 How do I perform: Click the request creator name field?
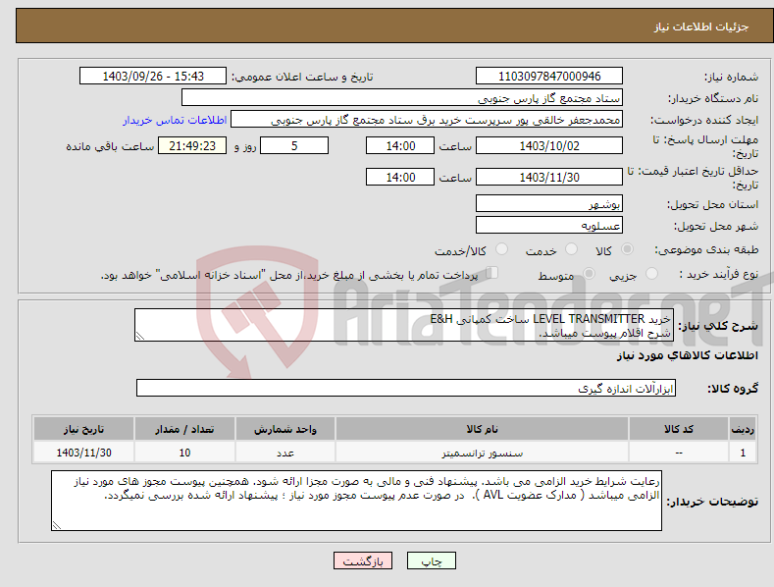427,120
